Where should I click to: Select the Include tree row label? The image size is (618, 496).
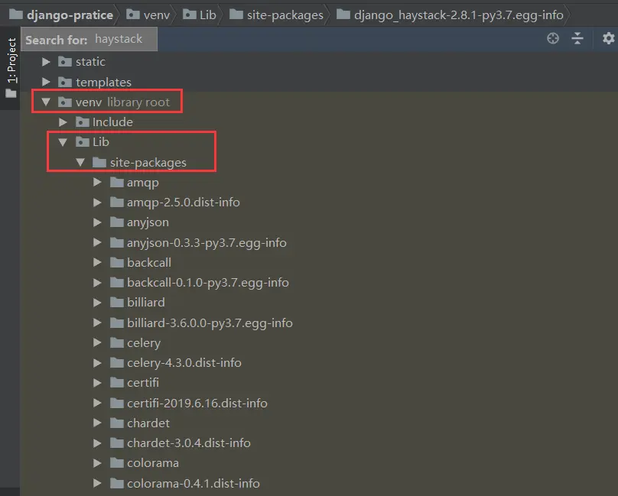coord(112,122)
